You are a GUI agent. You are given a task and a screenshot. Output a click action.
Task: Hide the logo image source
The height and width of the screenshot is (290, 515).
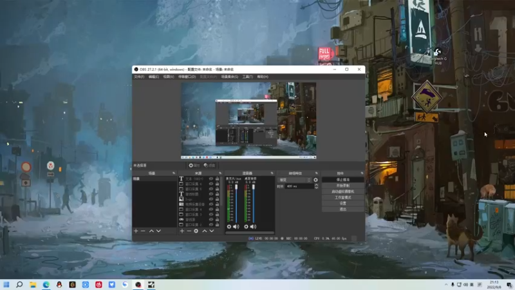(211, 199)
